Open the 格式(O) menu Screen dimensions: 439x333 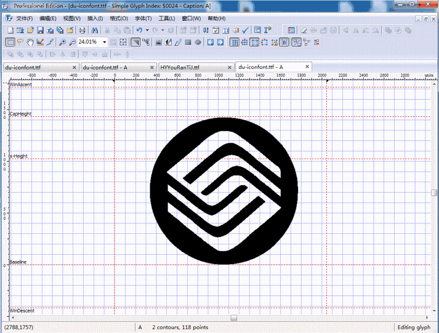click(x=119, y=18)
